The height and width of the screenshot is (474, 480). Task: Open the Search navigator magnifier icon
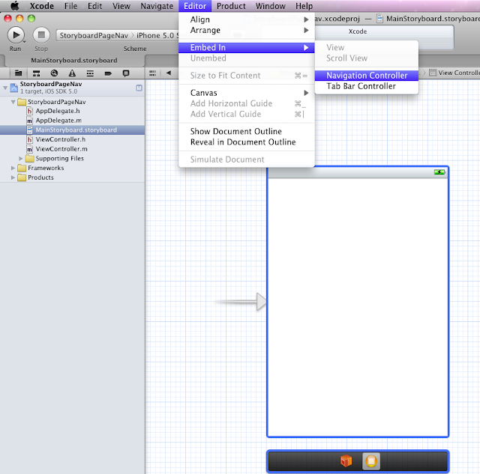tap(54, 73)
